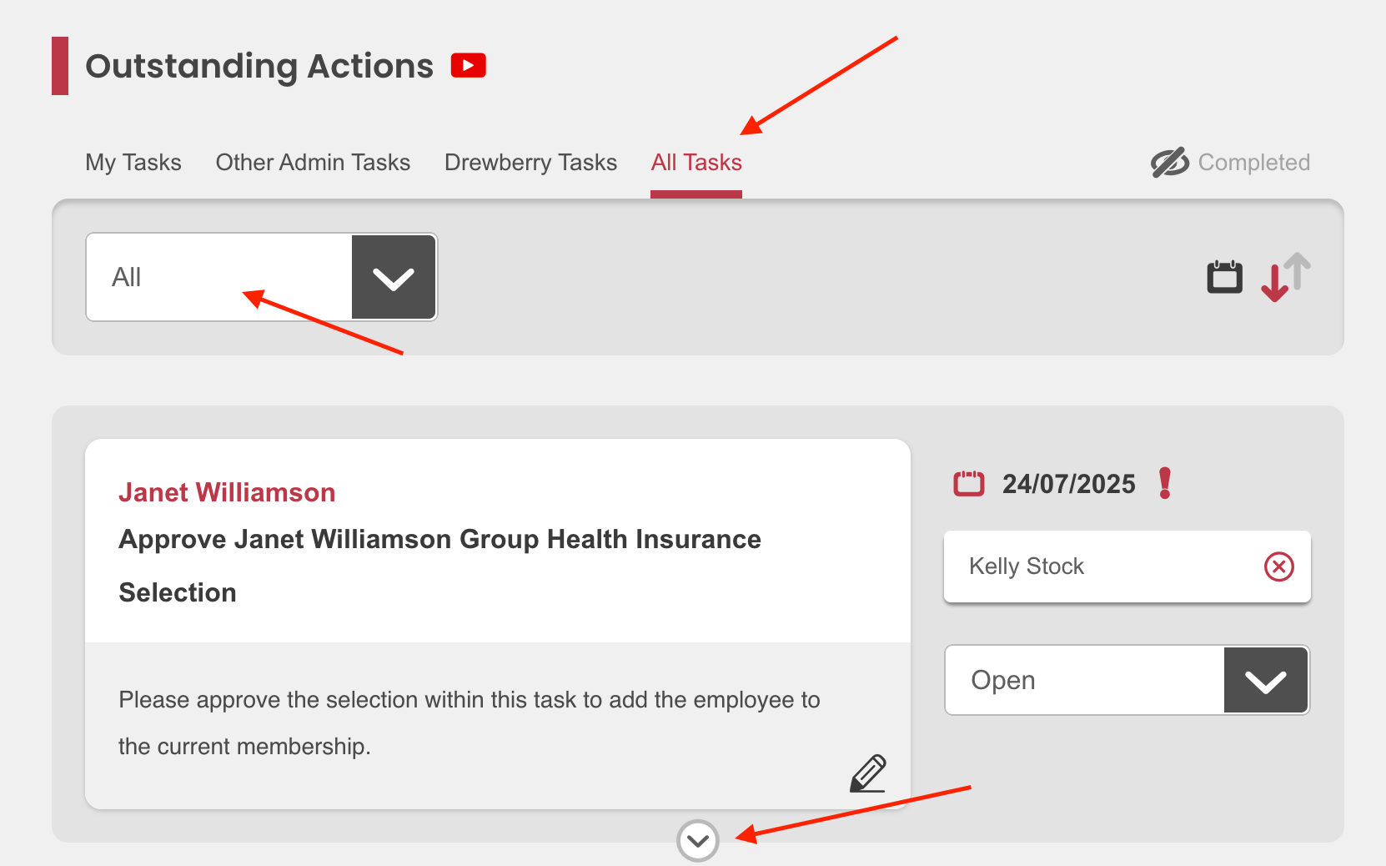Screen dimensions: 1386x866
Task: Click the pencil edit icon on task
Action: coord(867,773)
